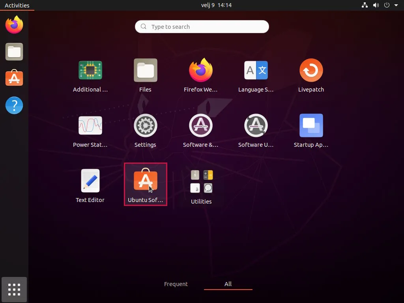Open Language Support

(x=256, y=70)
